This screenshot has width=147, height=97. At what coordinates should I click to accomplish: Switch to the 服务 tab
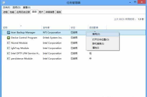59,12
